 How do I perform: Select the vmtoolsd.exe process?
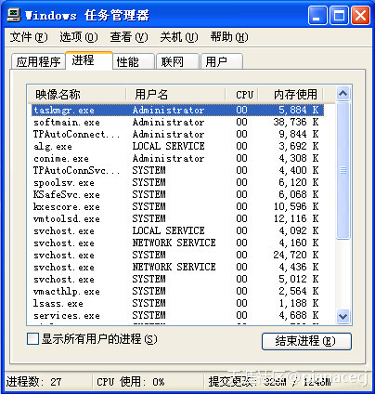(177, 219)
